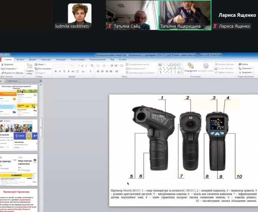Click the Восстановить slide reset icon
The image size is (258, 212).
(37, 69)
